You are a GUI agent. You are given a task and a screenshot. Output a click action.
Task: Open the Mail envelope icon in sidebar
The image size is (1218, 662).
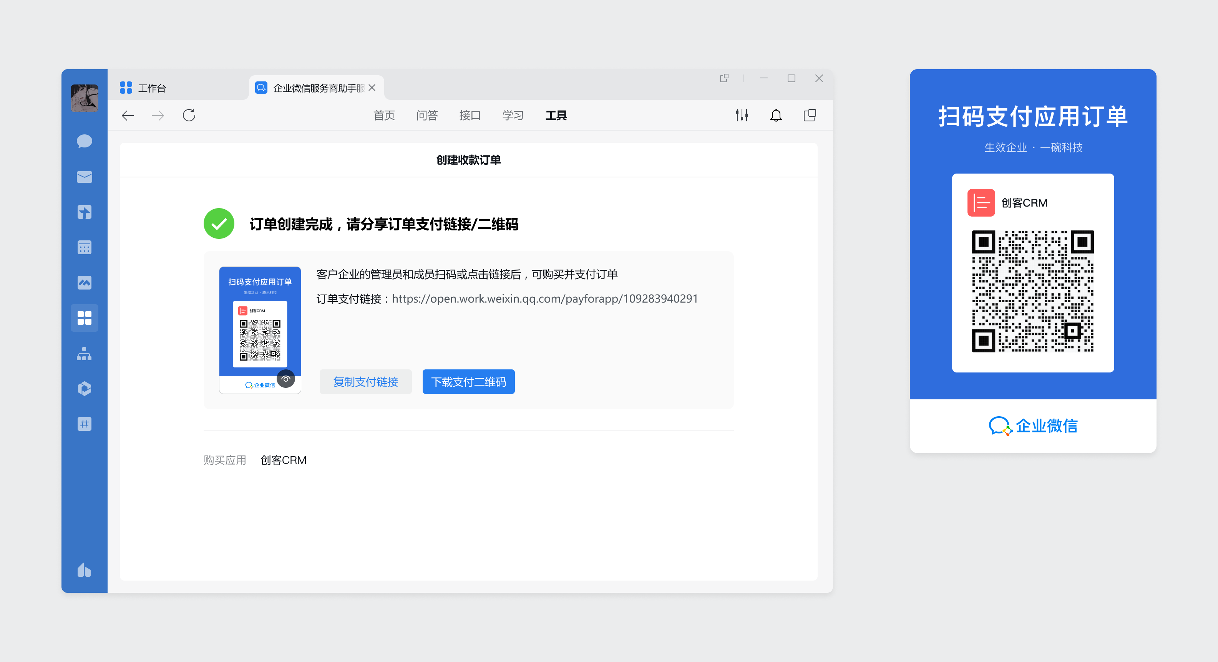click(84, 177)
